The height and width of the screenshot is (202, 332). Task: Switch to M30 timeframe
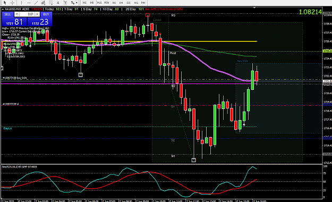pyautogui.click(x=106, y=3)
